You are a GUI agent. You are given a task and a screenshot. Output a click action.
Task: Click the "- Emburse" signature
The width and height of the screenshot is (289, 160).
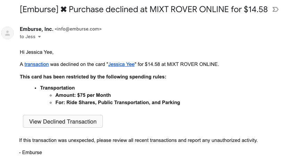coord(31,152)
